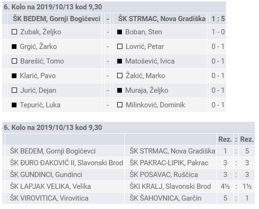Click player name Barešić, Tomo
The image size is (259, 209).
42,61
